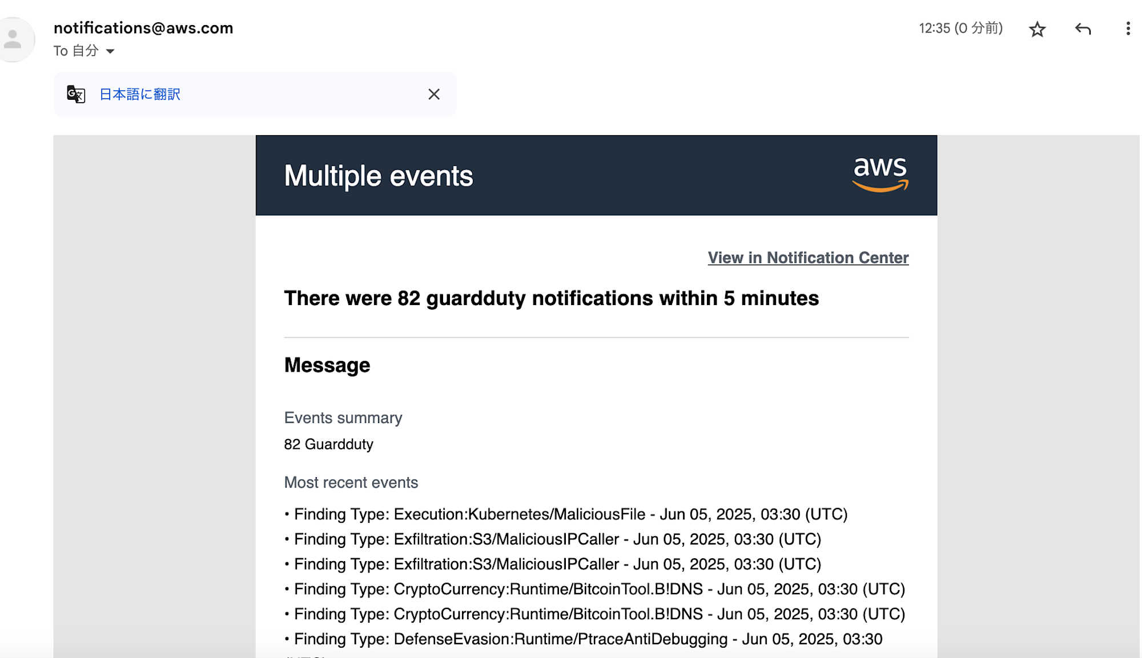Open View in Notification Center link

[x=808, y=258]
